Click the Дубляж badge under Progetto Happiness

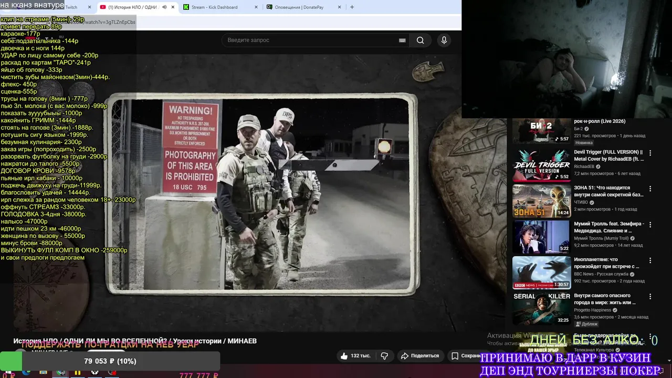(x=586, y=324)
